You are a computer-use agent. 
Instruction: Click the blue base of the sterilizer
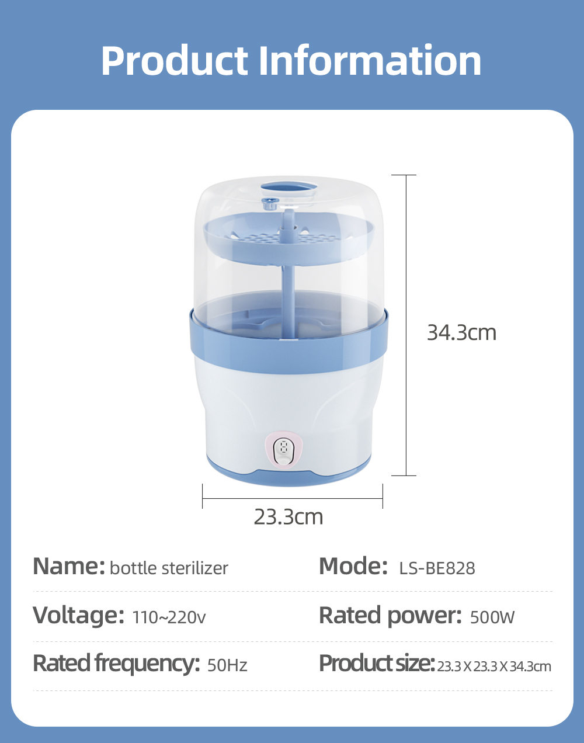(x=290, y=473)
